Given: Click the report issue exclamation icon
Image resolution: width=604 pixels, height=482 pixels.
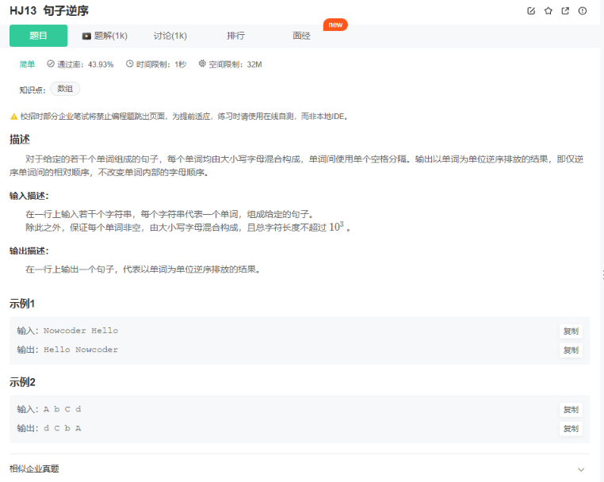Looking at the screenshot, I should pos(583,11).
